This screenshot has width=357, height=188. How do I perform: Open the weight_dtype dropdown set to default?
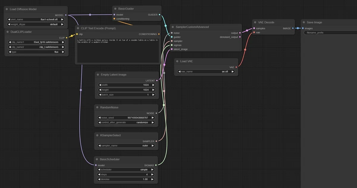(36, 24)
